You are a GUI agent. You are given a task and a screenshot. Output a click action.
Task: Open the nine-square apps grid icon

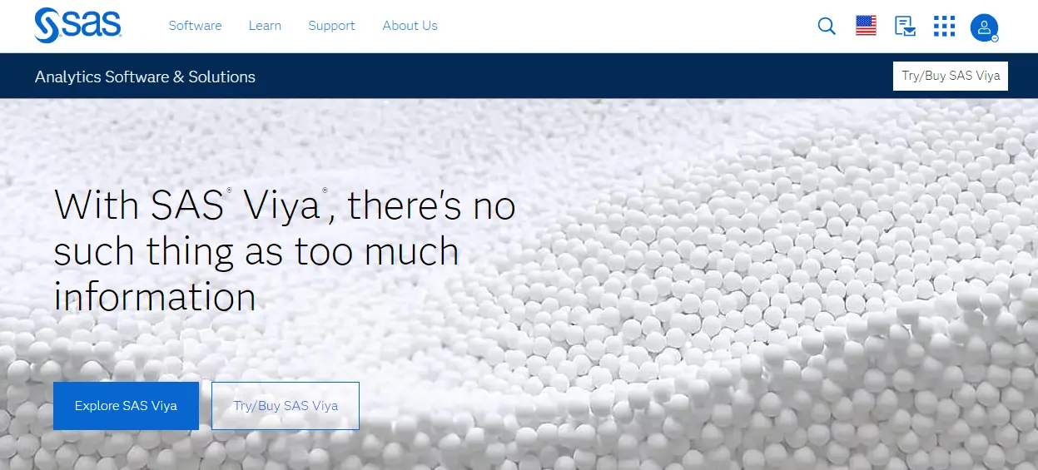944,27
